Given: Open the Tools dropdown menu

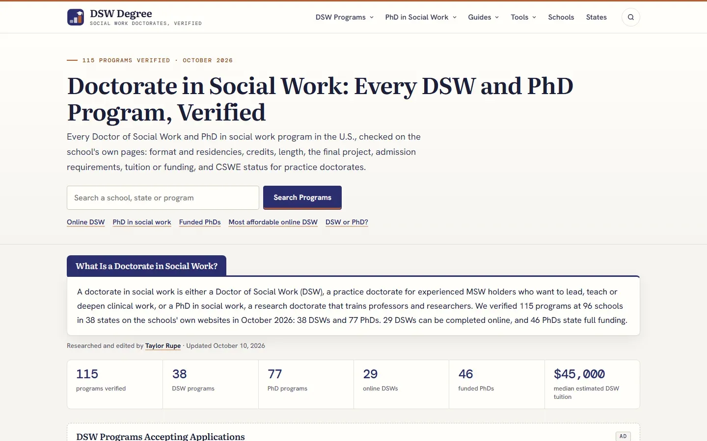Looking at the screenshot, I should pos(523,17).
